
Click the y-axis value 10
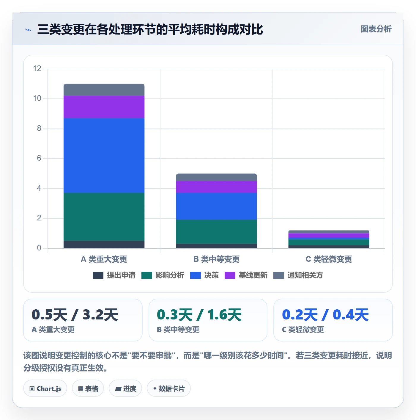(37, 98)
